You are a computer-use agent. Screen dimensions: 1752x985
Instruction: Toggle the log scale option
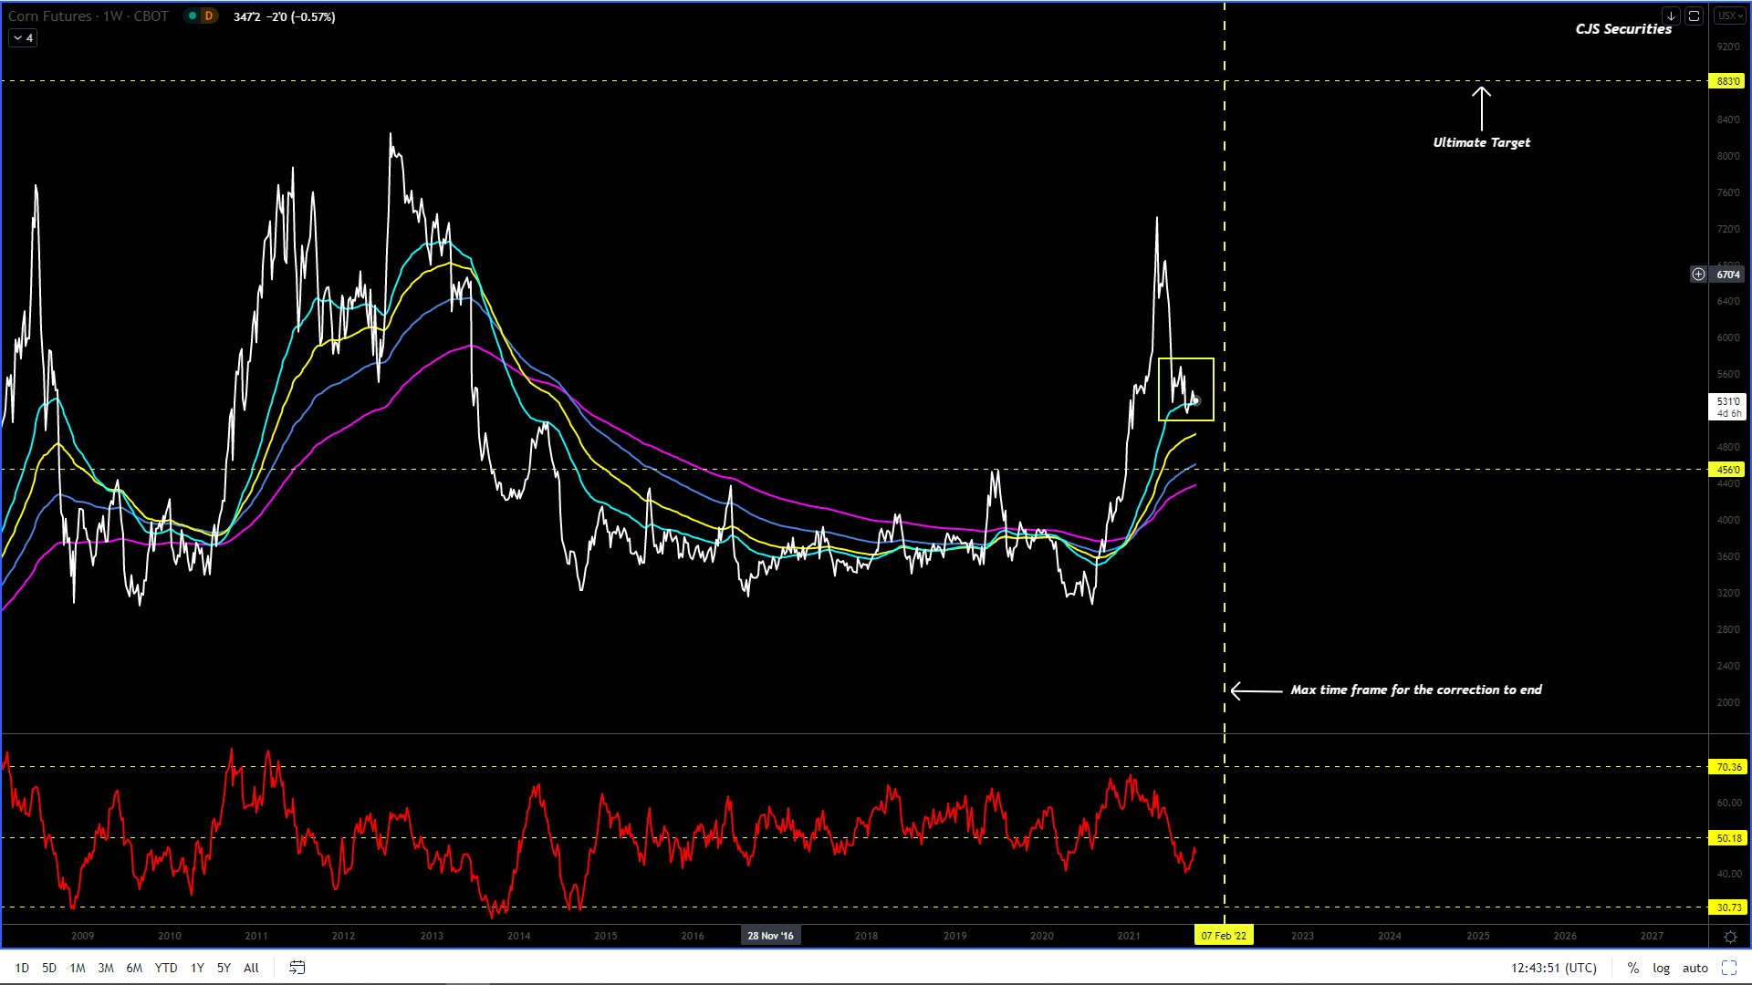(x=1661, y=968)
